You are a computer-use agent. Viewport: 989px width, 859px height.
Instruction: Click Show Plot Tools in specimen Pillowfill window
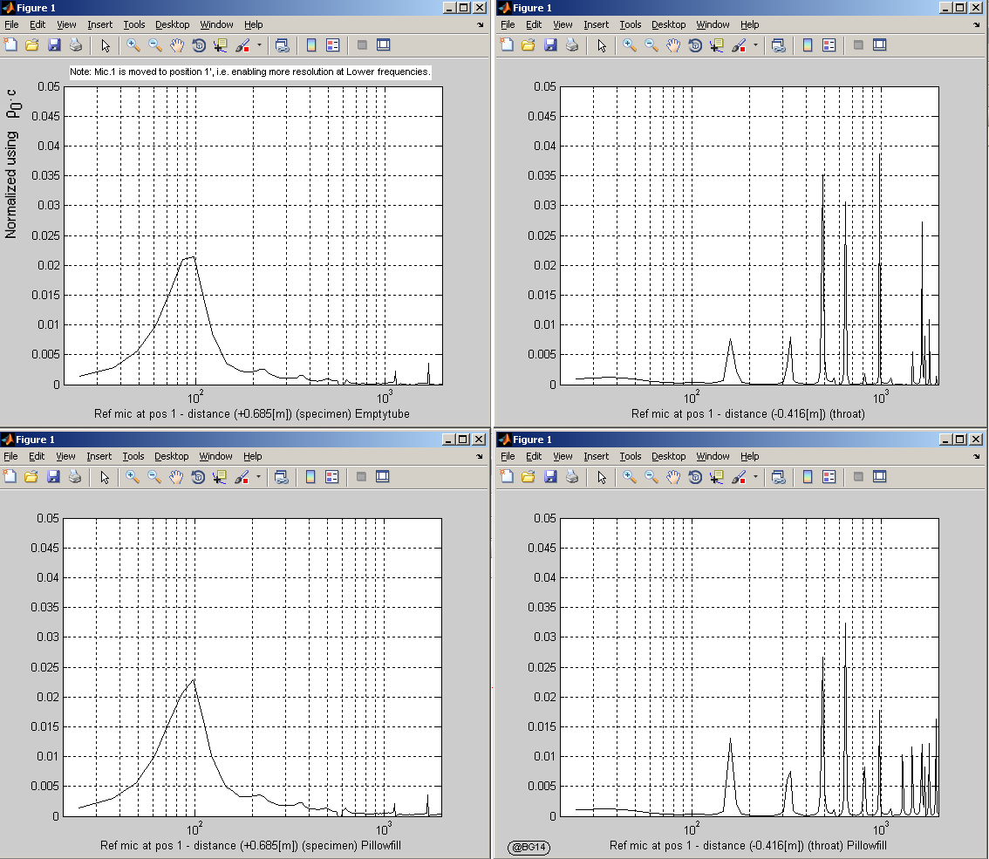pos(383,477)
